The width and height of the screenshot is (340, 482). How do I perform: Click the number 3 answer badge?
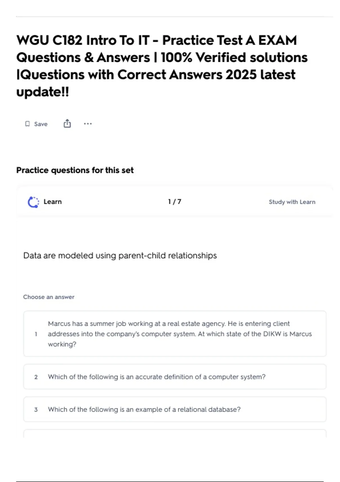tap(36, 410)
